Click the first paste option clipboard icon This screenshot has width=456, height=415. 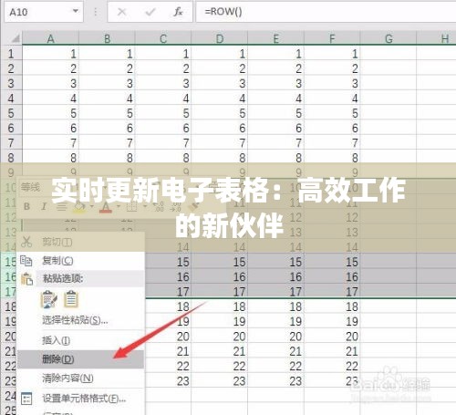pyautogui.click(x=48, y=299)
